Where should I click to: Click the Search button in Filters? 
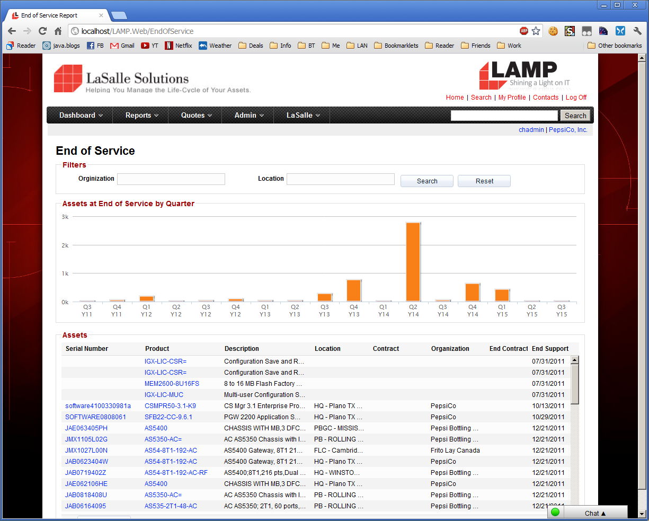pyautogui.click(x=427, y=181)
